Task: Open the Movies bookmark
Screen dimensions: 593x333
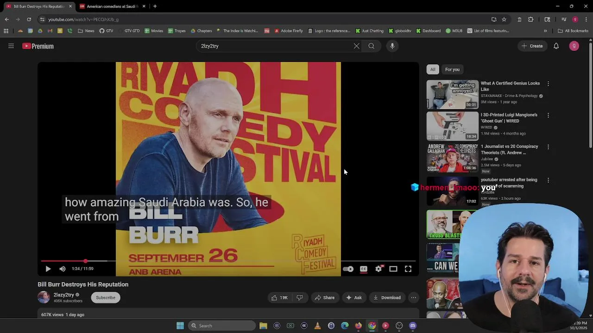Action: (x=153, y=31)
